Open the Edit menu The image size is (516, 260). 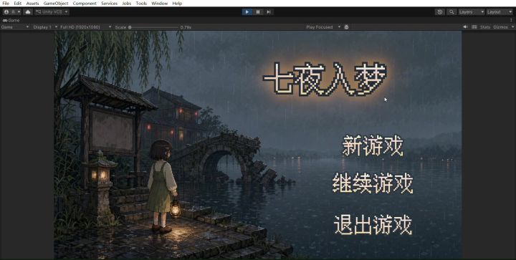click(17, 4)
